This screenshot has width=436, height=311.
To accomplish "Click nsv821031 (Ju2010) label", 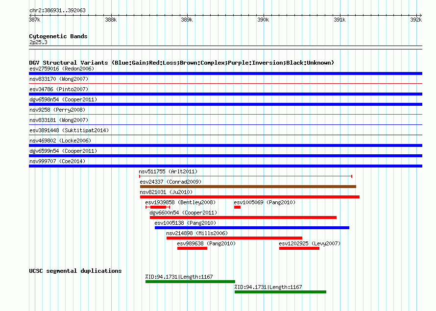I will coord(166,192).
